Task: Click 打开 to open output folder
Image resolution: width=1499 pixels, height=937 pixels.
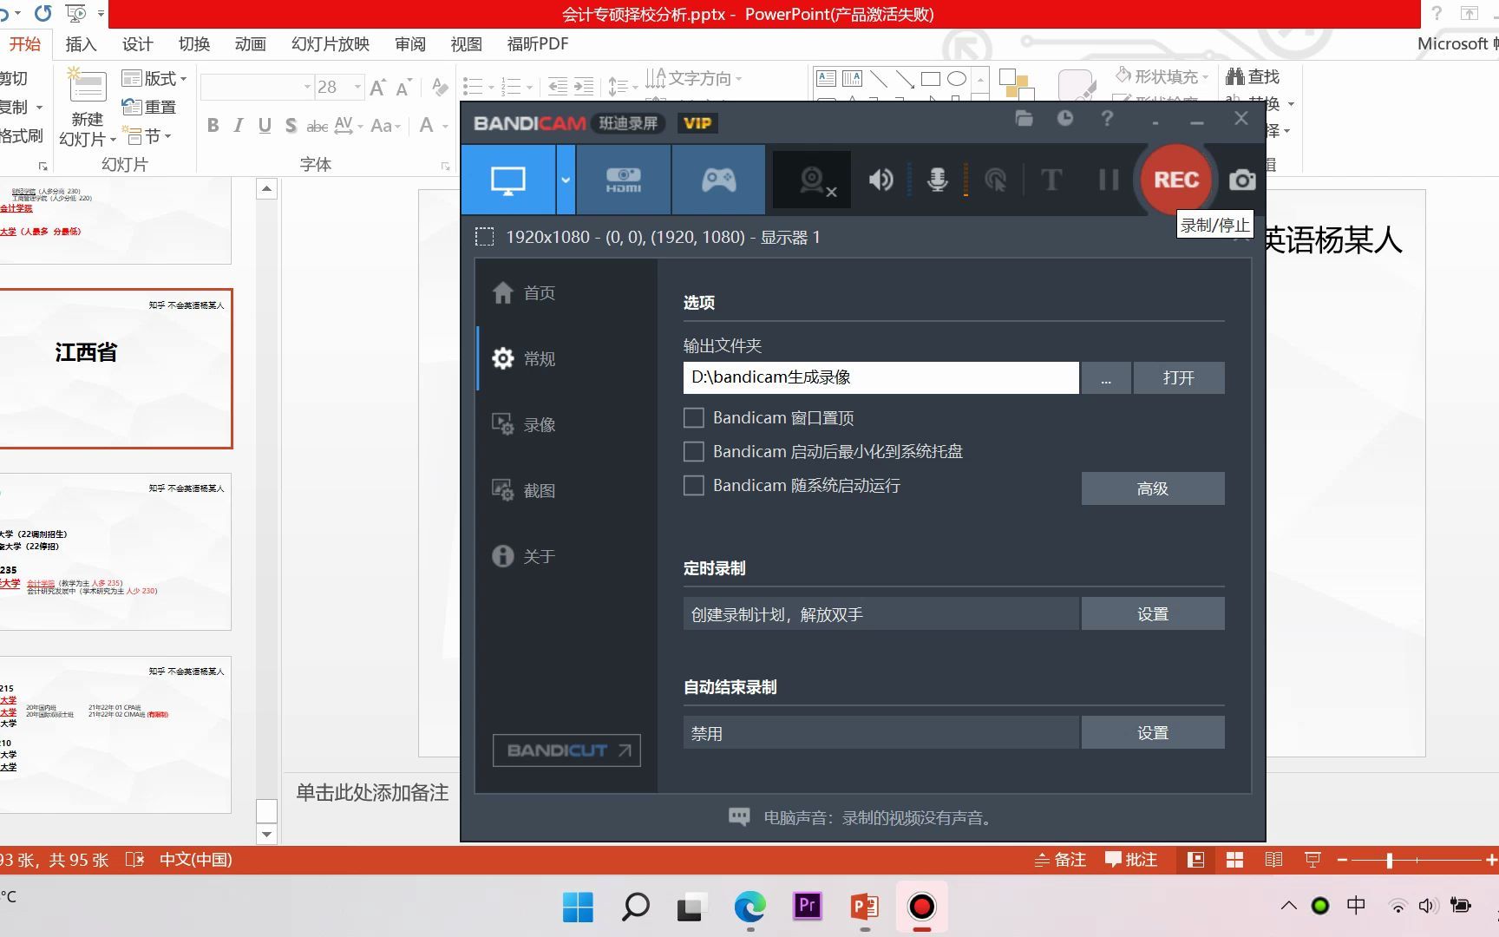Action: tap(1179, 378)
